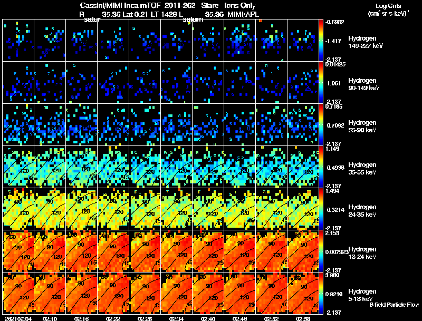The height and width of the screenshot is (321, 422).
Task: Open the 13-24 keV panel at 02:22
Action: coord(113,251)
